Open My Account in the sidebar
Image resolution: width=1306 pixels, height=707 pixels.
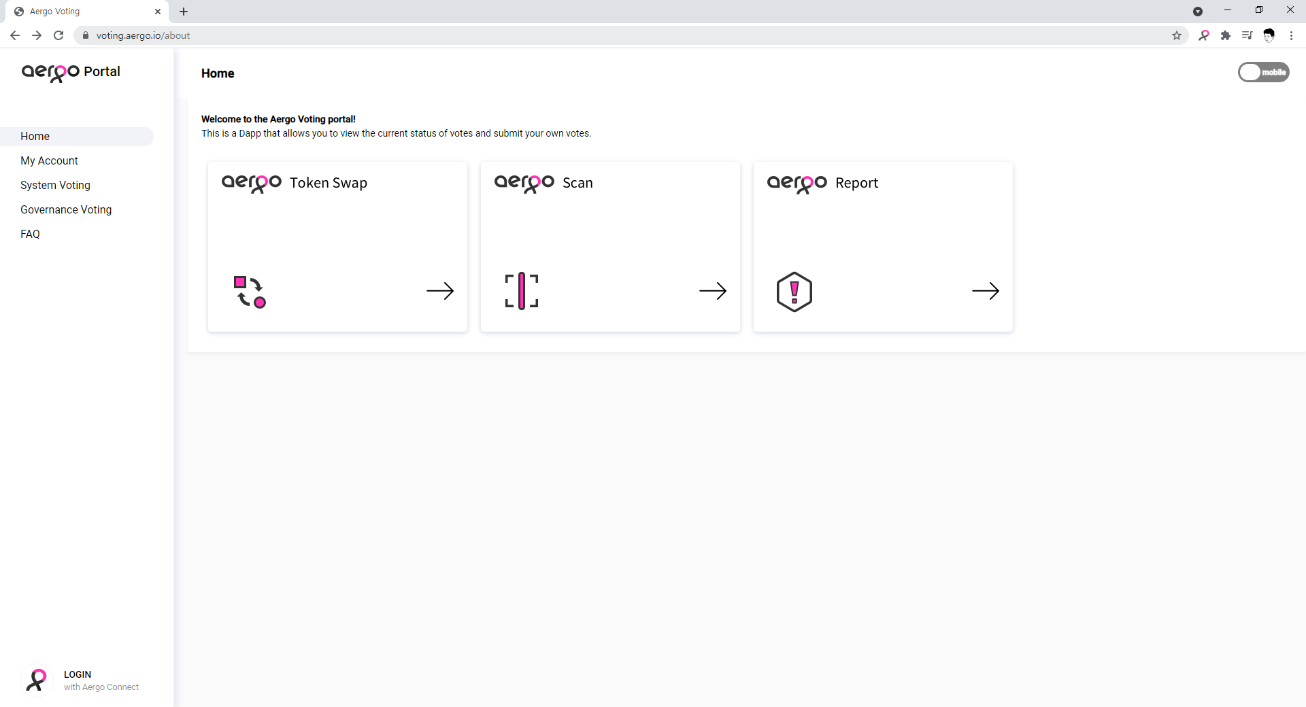[49, 160]
